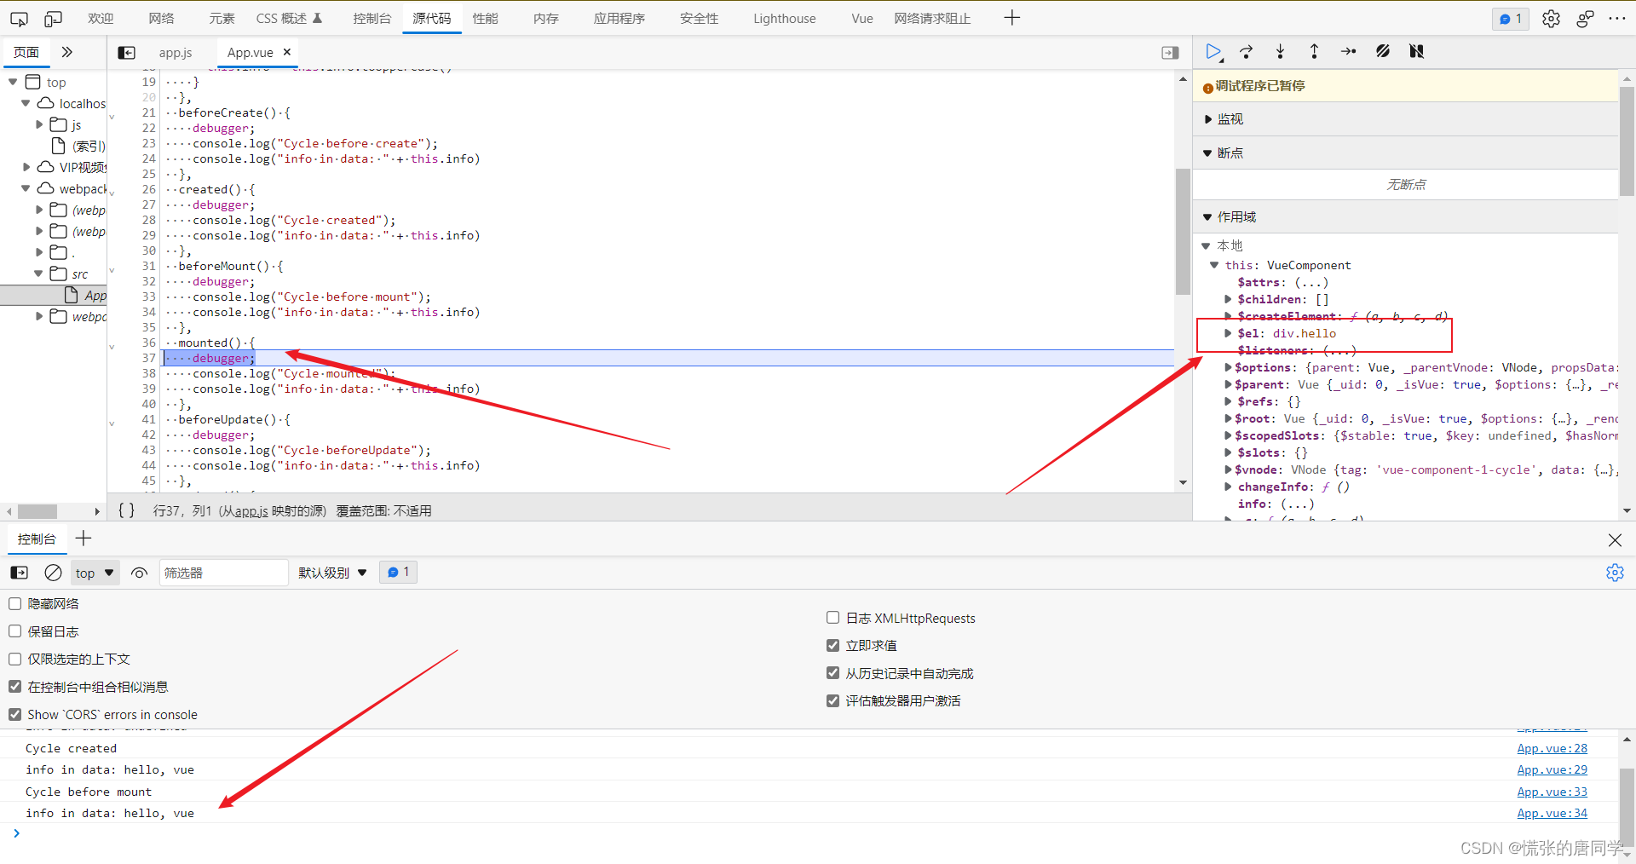Screen dimensions: 1636x864
Task: Open the top context selector dropdown
Action: point(95,573)
